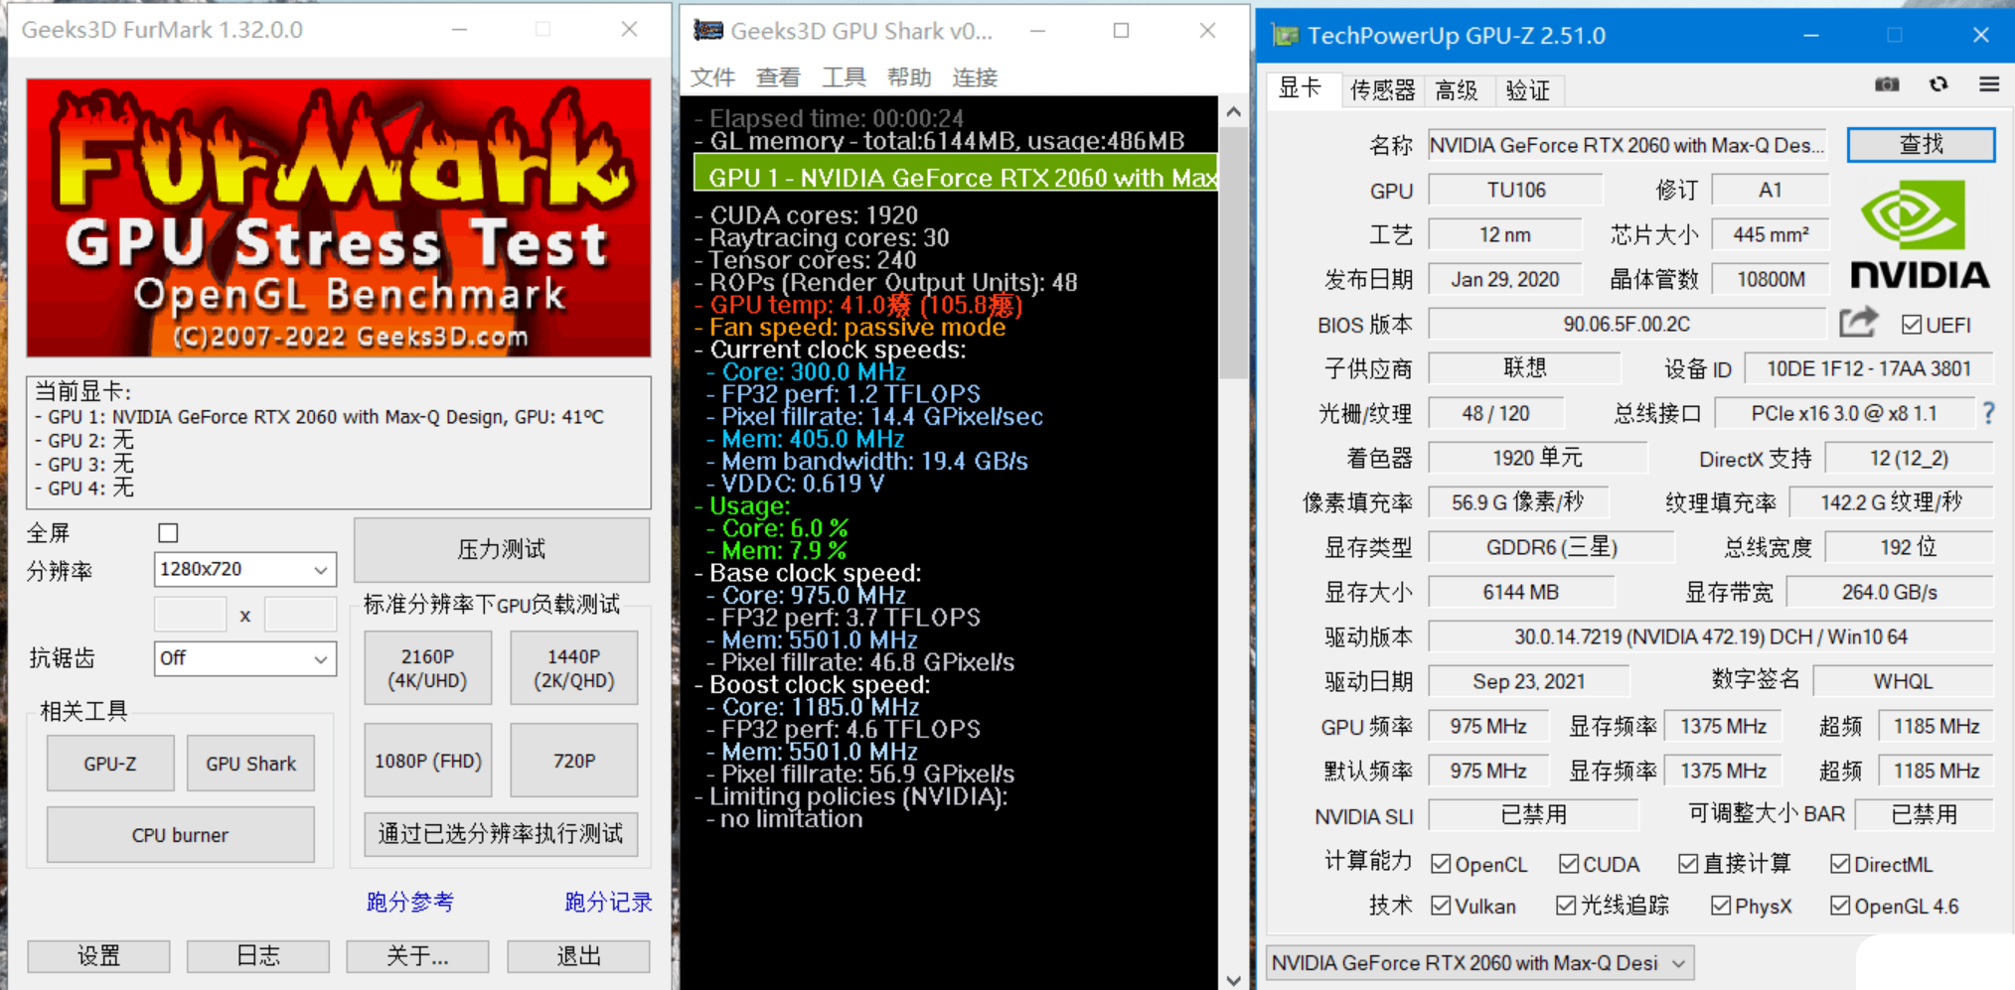2015x990 pixels.
Task: Click the 查找 lookup button in GPU-Z
Action: coord(1921,145)
